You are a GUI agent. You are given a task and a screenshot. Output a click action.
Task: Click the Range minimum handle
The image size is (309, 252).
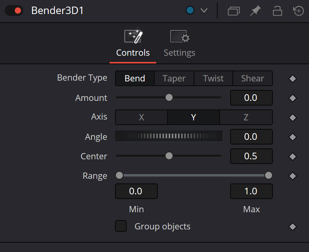coord(119,175)
